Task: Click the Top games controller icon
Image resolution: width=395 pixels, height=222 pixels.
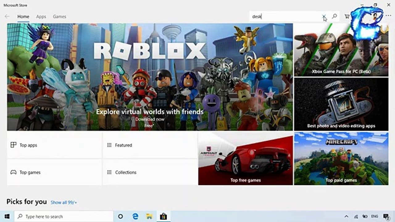Action: coord(13,172)
